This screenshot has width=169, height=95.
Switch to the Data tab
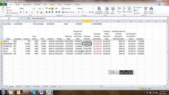(45, 4)
